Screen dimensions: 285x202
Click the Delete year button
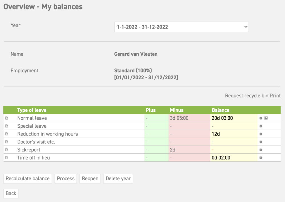[118, 179]
